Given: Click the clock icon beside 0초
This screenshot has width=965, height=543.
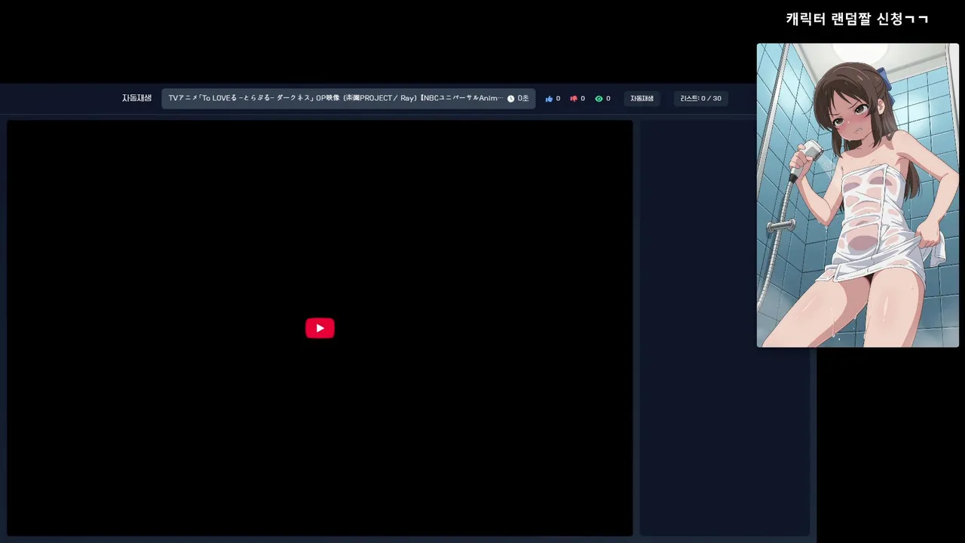Looking at the screenshot, I should (x=510, y=99).
